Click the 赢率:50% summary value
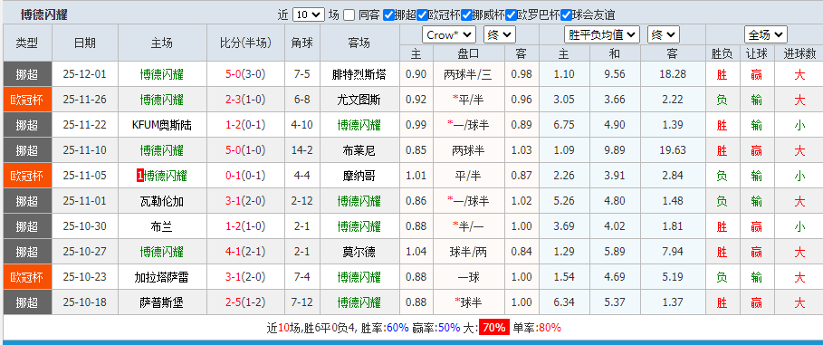Screen dimensions: 823x345 click(436, 328)
